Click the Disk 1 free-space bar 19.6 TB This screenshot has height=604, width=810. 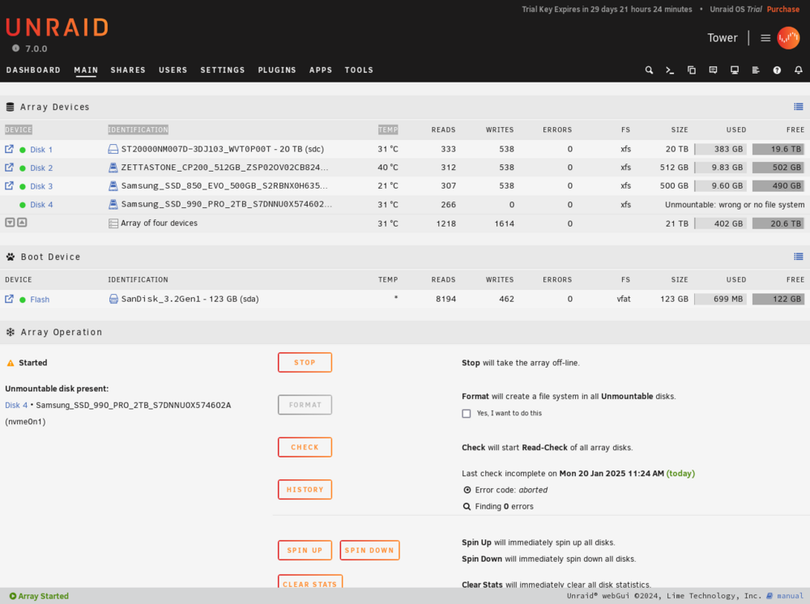pyautogui.click(x=778, y=149)
